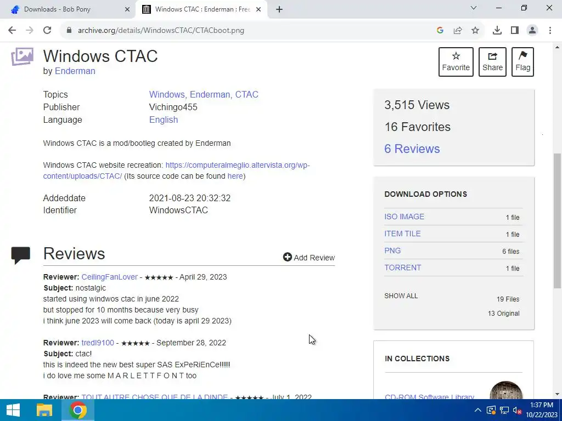
Task: Reload the page with refresh icon
Action: tap(47, 30)
